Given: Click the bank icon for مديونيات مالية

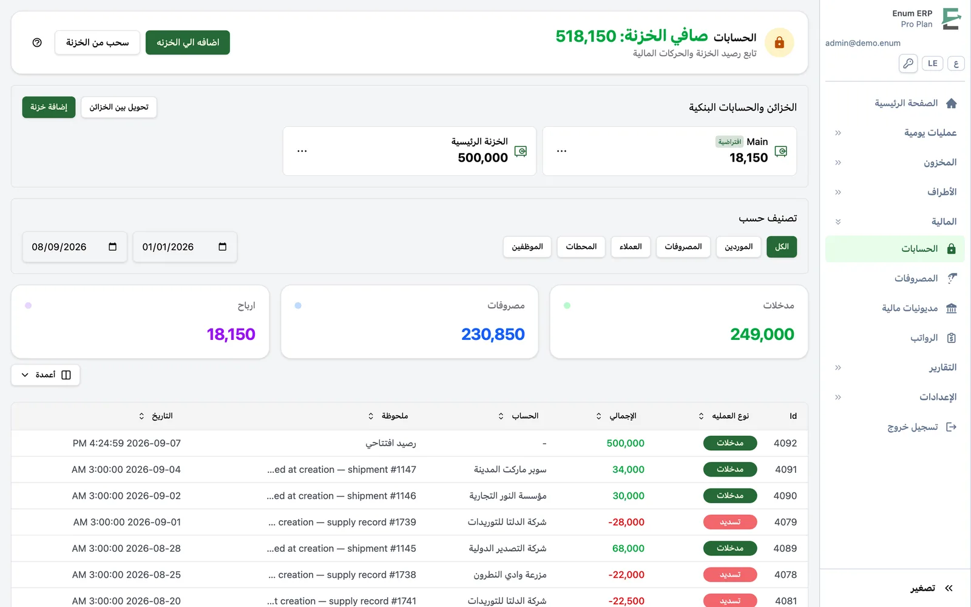Looking at the screenshot, I should (951, 308).
